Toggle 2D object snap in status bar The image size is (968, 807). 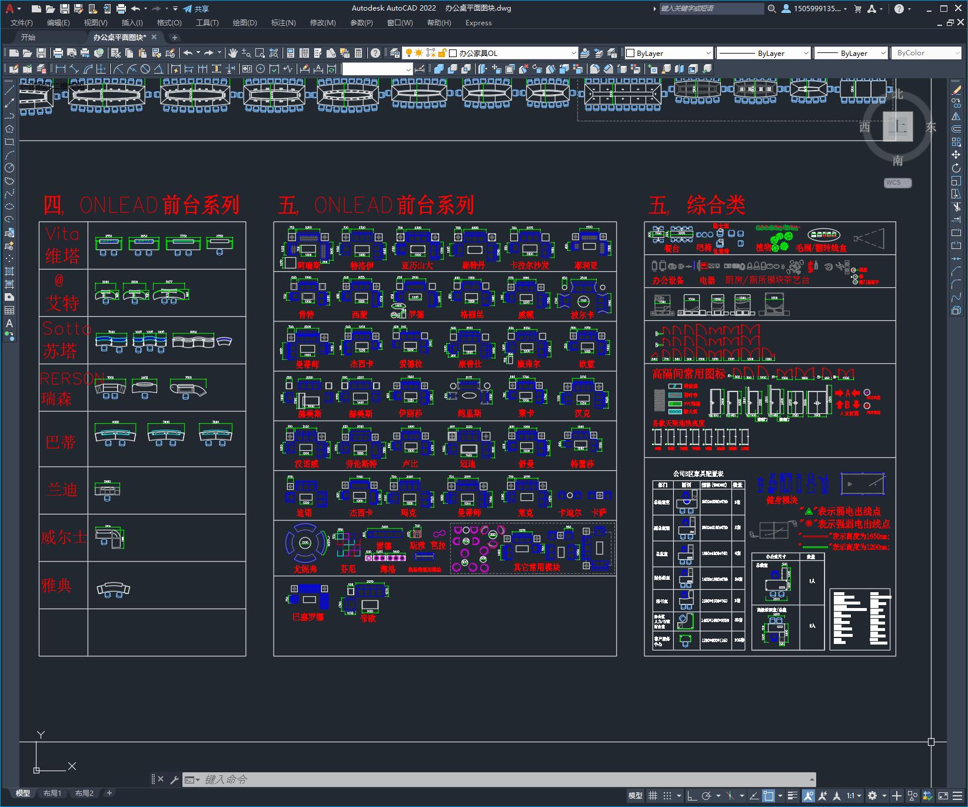[x=769, y=796]
